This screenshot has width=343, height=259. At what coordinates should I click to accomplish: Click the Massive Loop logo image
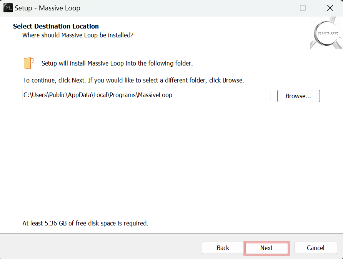(326, 33)
